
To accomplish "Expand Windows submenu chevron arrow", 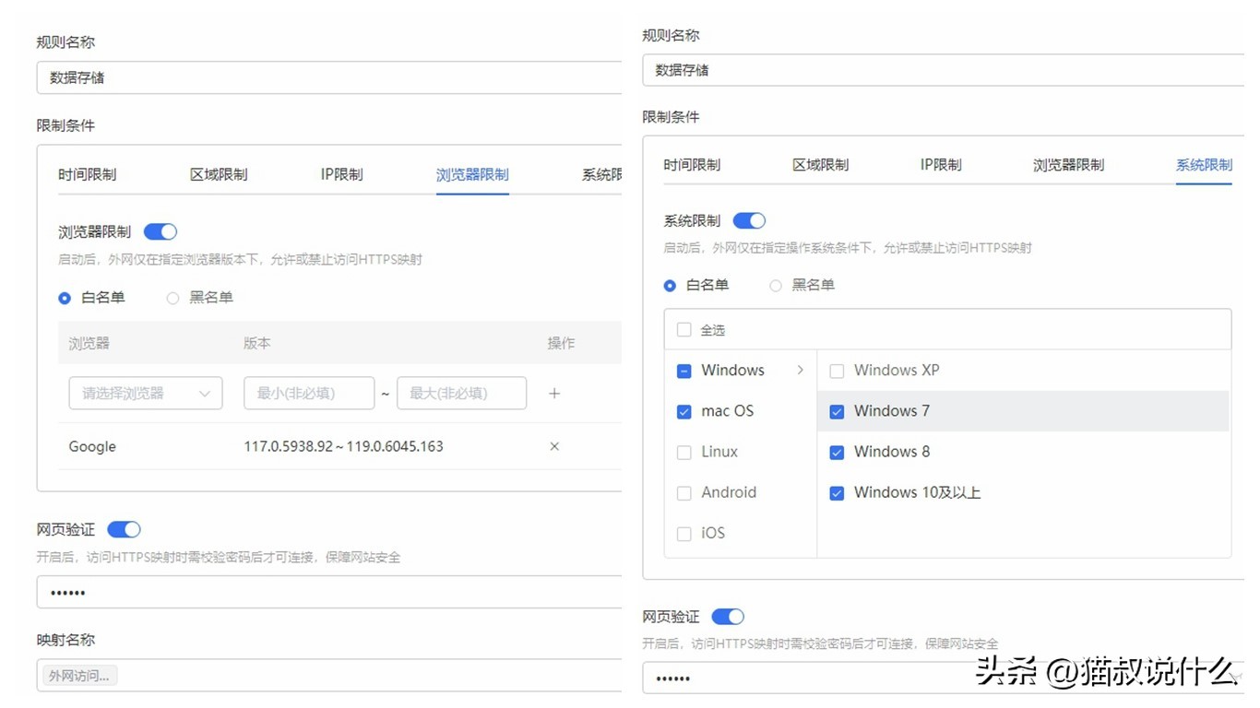I will click(x=800, y=370).
